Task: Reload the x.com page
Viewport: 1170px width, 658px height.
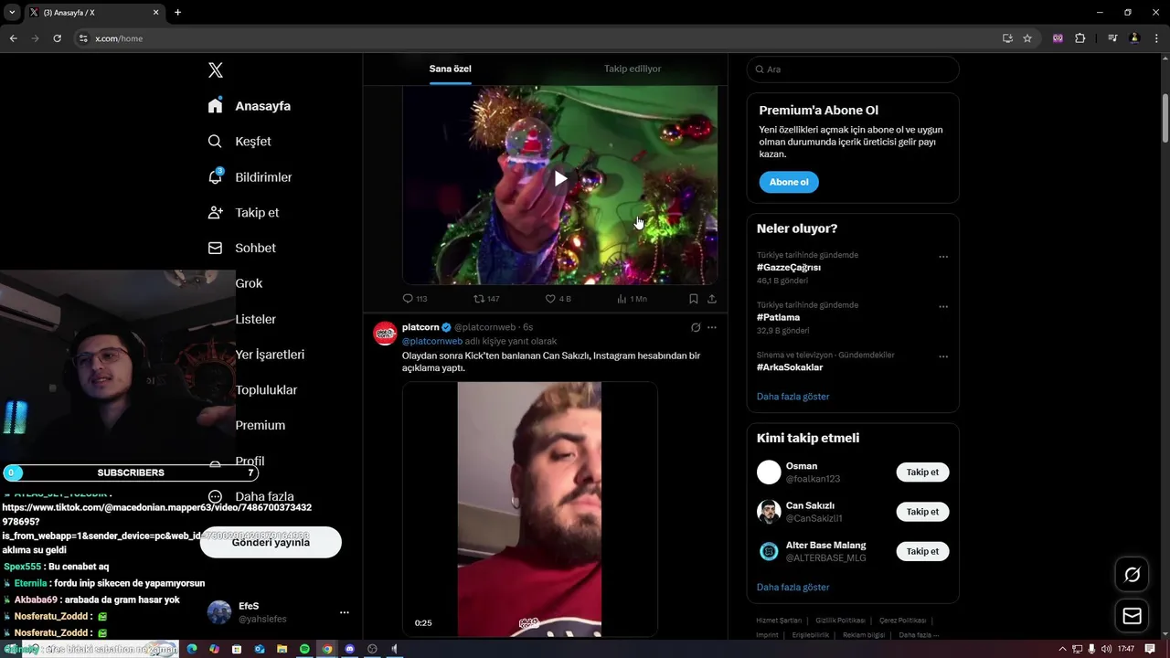Action: (x=57, y=38)
